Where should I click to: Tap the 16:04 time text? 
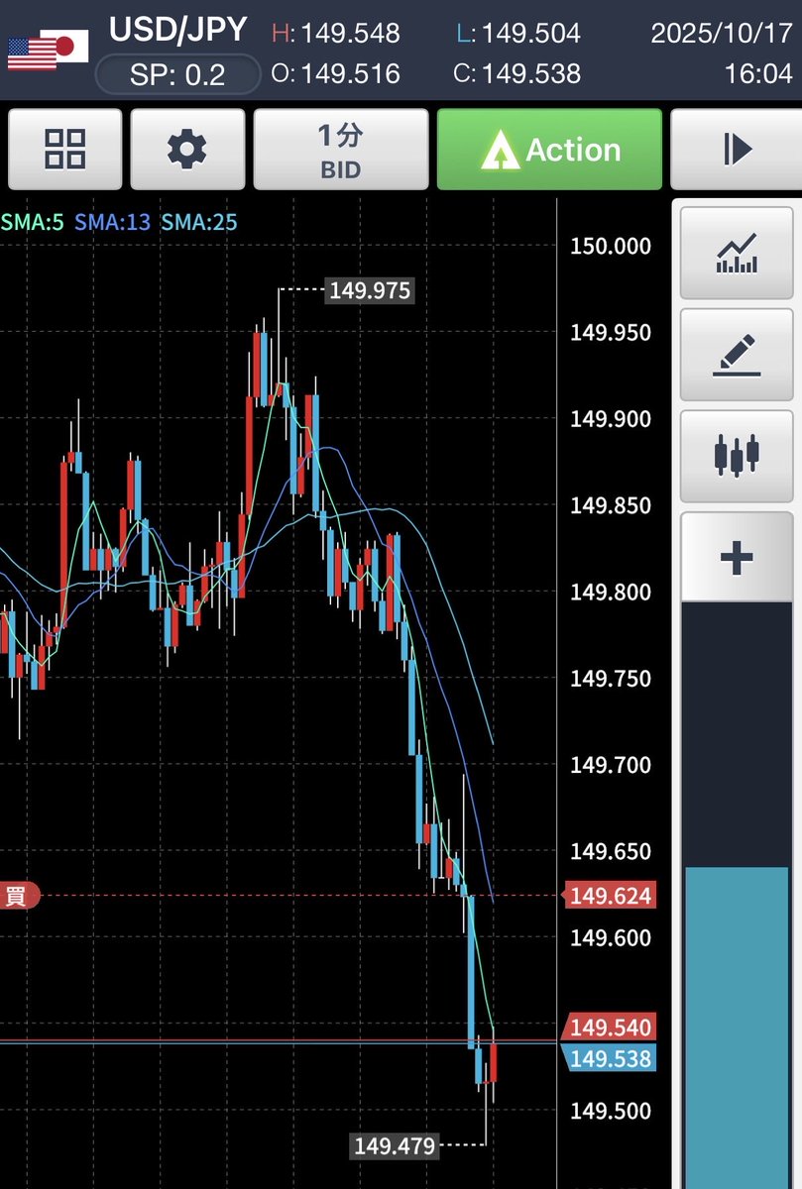(x=758, y=73)
